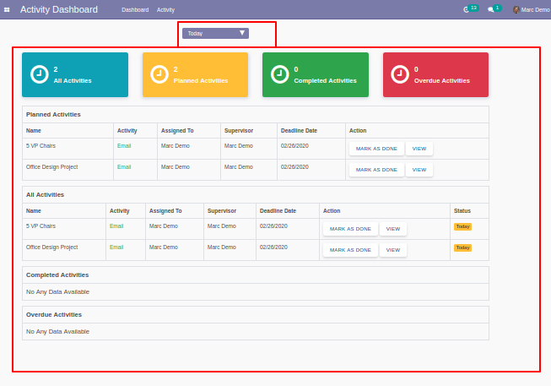Open the activities clock notification icon
The height and width of the screenshot is (386, 551).
tap(467, 10)
